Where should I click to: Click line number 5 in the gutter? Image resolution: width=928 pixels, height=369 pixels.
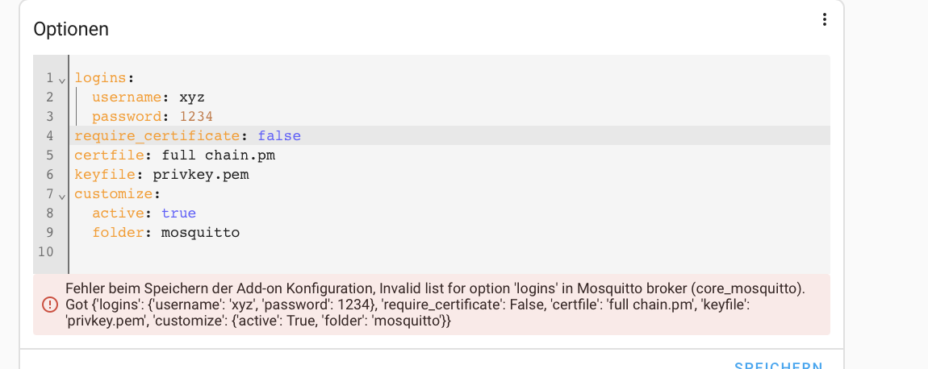(x=49, y=155)
